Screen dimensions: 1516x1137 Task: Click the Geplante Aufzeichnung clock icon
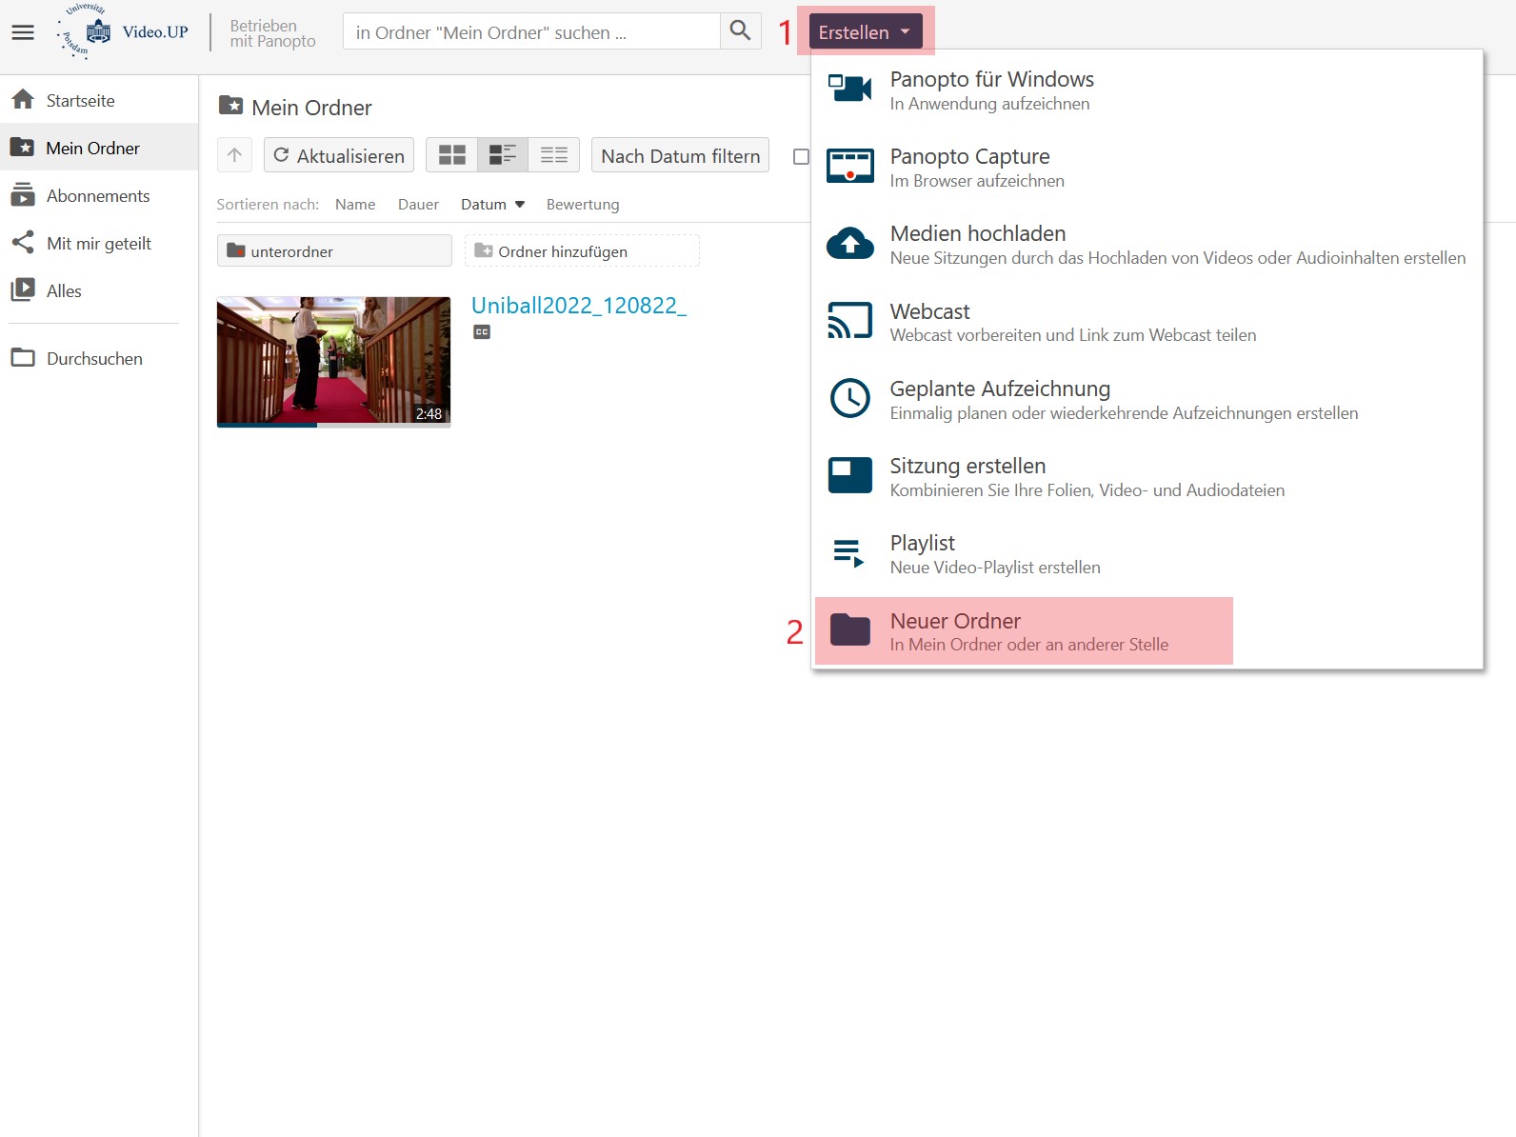pos(849,398)
